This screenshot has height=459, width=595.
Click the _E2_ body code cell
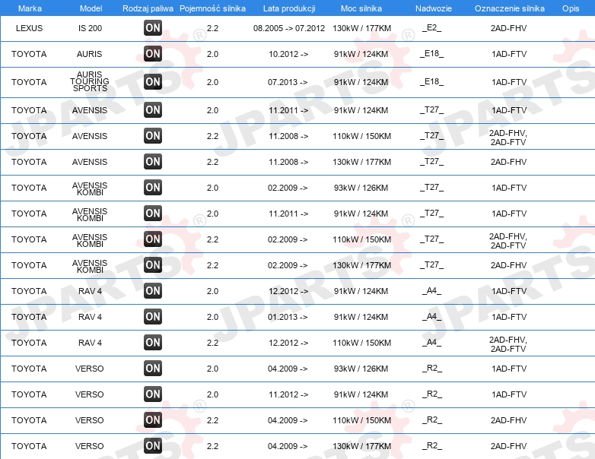point(432,27)
